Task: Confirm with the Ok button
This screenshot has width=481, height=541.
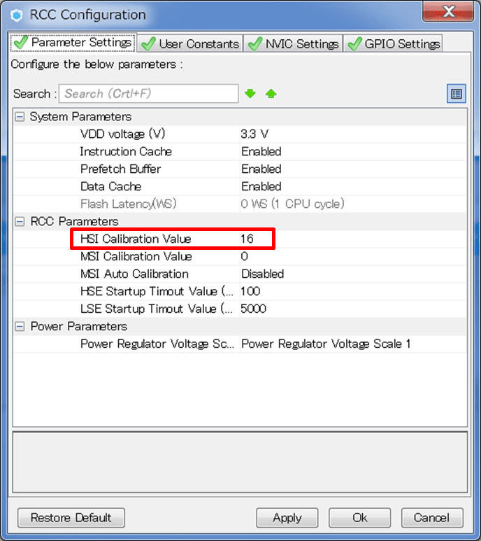Action: pos(359,518)
